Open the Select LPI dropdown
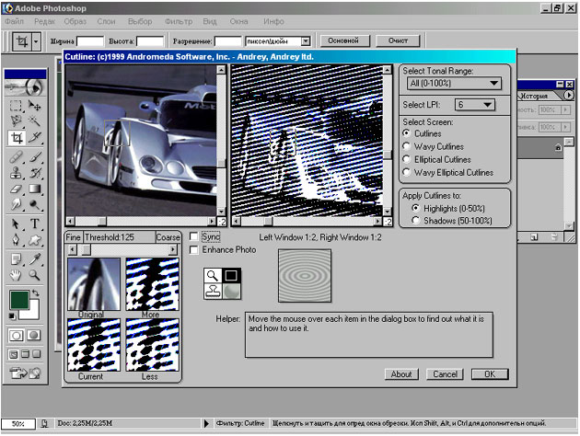 474,105
